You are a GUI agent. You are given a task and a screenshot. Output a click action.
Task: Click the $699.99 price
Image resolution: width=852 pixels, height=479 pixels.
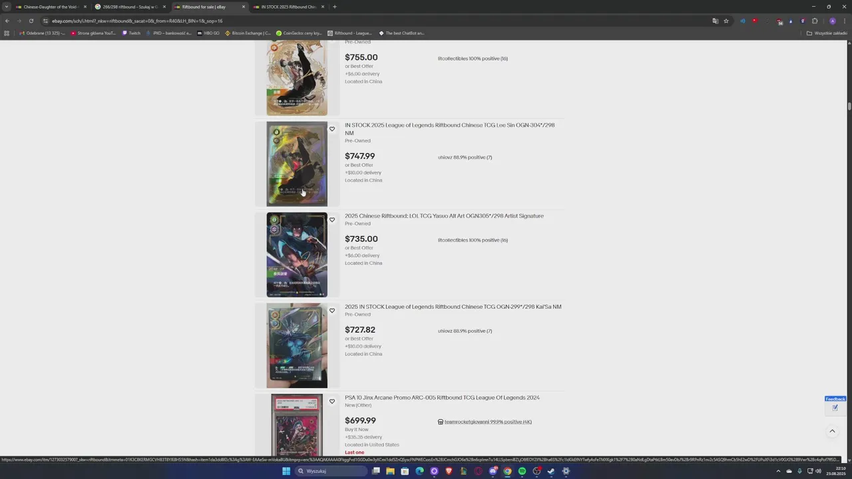pyautogui.click(x=360, y=420)
